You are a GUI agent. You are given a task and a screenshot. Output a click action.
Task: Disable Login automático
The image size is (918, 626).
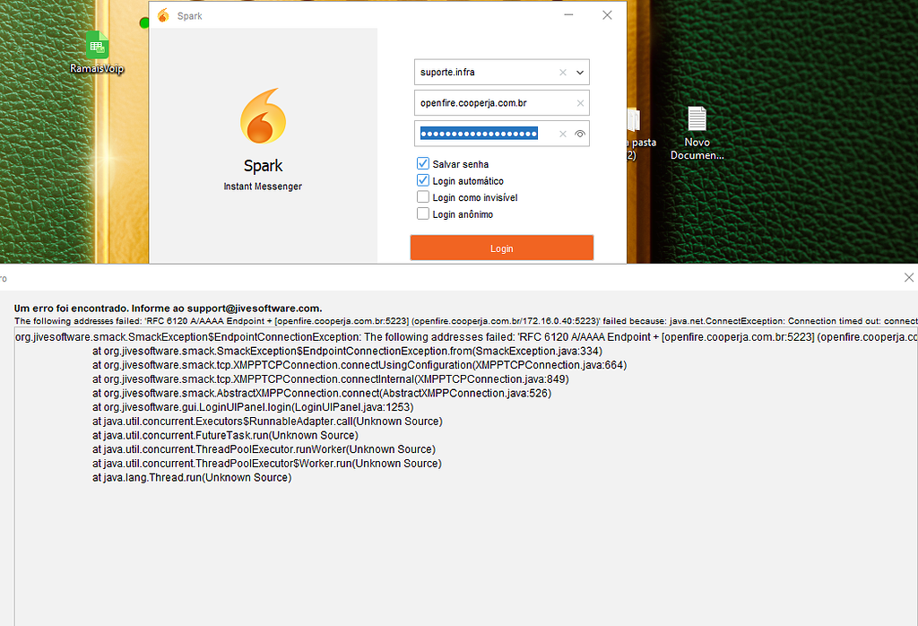[422, 179]
